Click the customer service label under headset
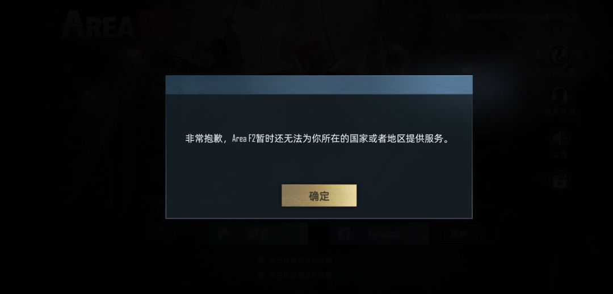The image size is (613, 294). 560,112
